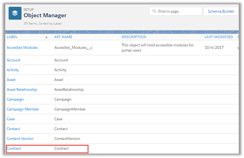Open the Schema Builder
This screenshot has width=244, height=158.
point(221,12)
